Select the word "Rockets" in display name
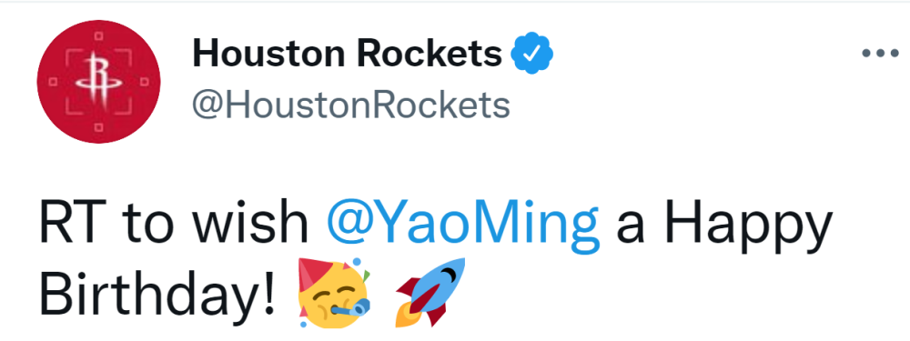Viewport: 910px width, 341px height. pos(429,54)
